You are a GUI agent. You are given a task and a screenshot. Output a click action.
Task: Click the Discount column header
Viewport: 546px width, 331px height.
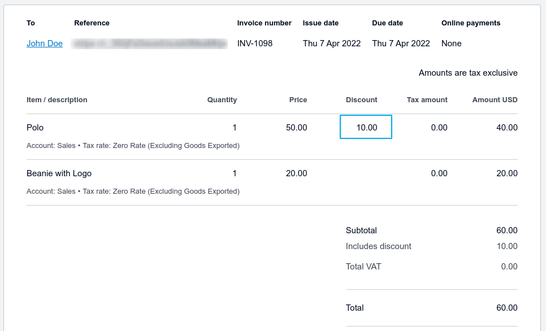[361, 100]
